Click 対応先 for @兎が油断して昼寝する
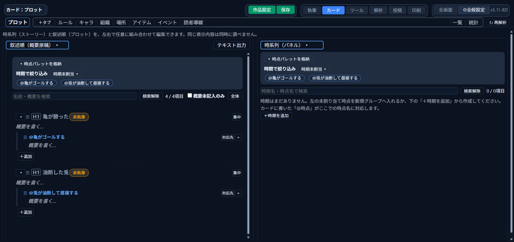This screenshot has width=514, height=242. tap(228, 193)
